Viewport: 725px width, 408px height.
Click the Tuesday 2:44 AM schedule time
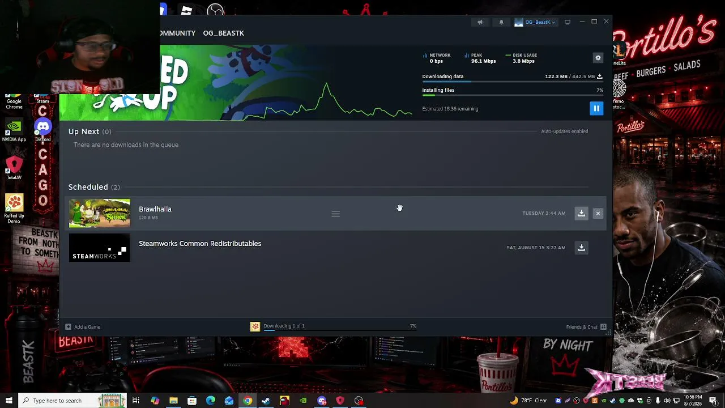544,213
